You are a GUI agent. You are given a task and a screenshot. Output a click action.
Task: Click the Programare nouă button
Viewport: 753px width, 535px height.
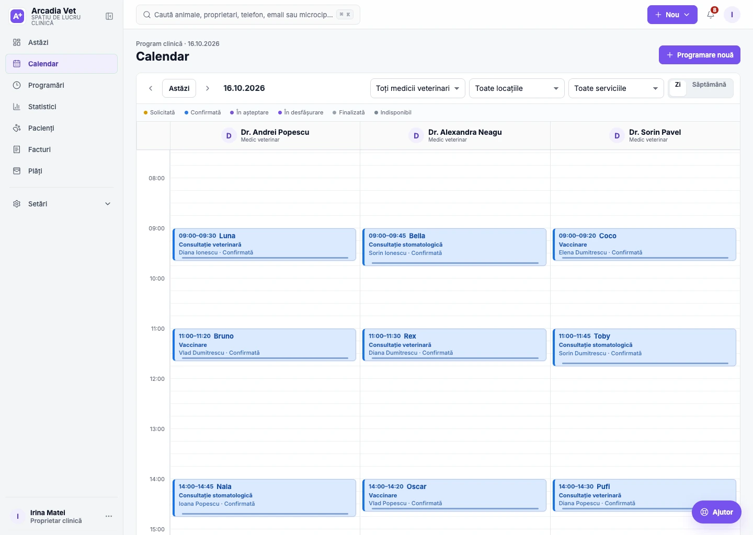700,55
